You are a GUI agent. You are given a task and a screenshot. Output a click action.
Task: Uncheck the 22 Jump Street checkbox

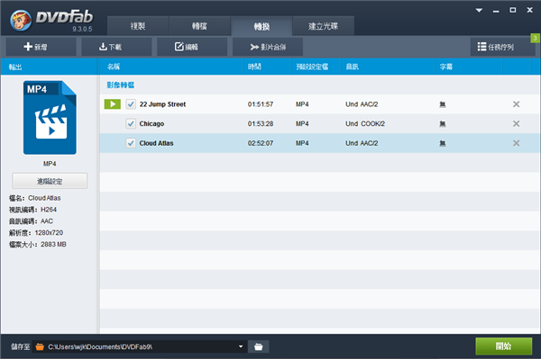[x=131, y=104]
